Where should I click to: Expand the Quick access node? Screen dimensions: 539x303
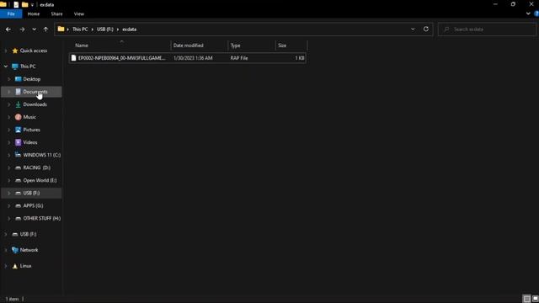(6, 50)
